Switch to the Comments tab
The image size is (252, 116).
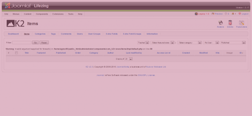[x=66, y=34]
